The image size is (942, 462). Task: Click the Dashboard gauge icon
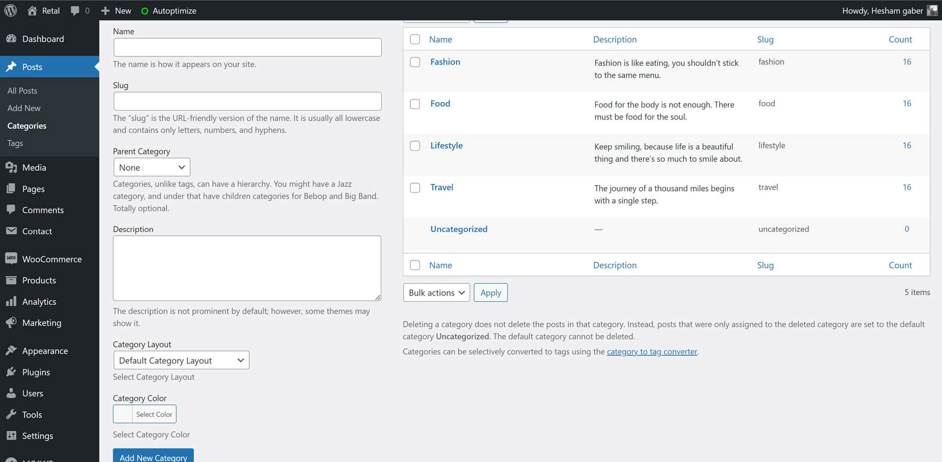(x=11, y=38)
